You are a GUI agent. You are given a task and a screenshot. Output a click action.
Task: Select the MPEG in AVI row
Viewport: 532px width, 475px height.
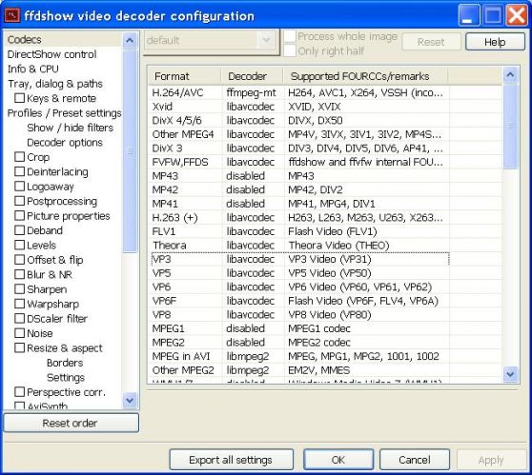click(x=300, y=356)
